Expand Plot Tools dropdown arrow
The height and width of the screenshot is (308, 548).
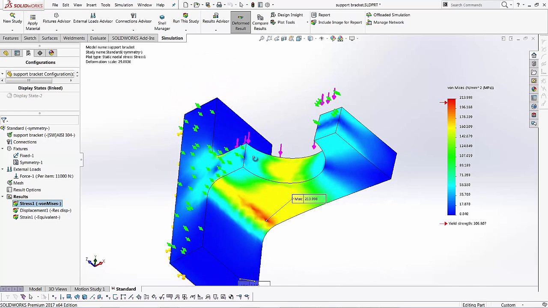(307, 22)
